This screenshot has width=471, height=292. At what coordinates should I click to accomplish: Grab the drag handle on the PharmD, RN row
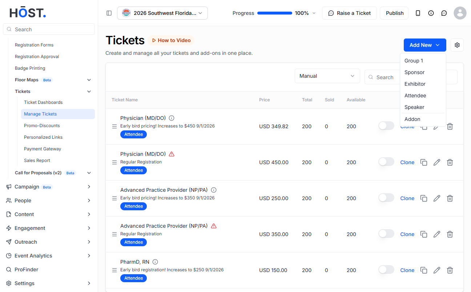(x=114, y=270)
